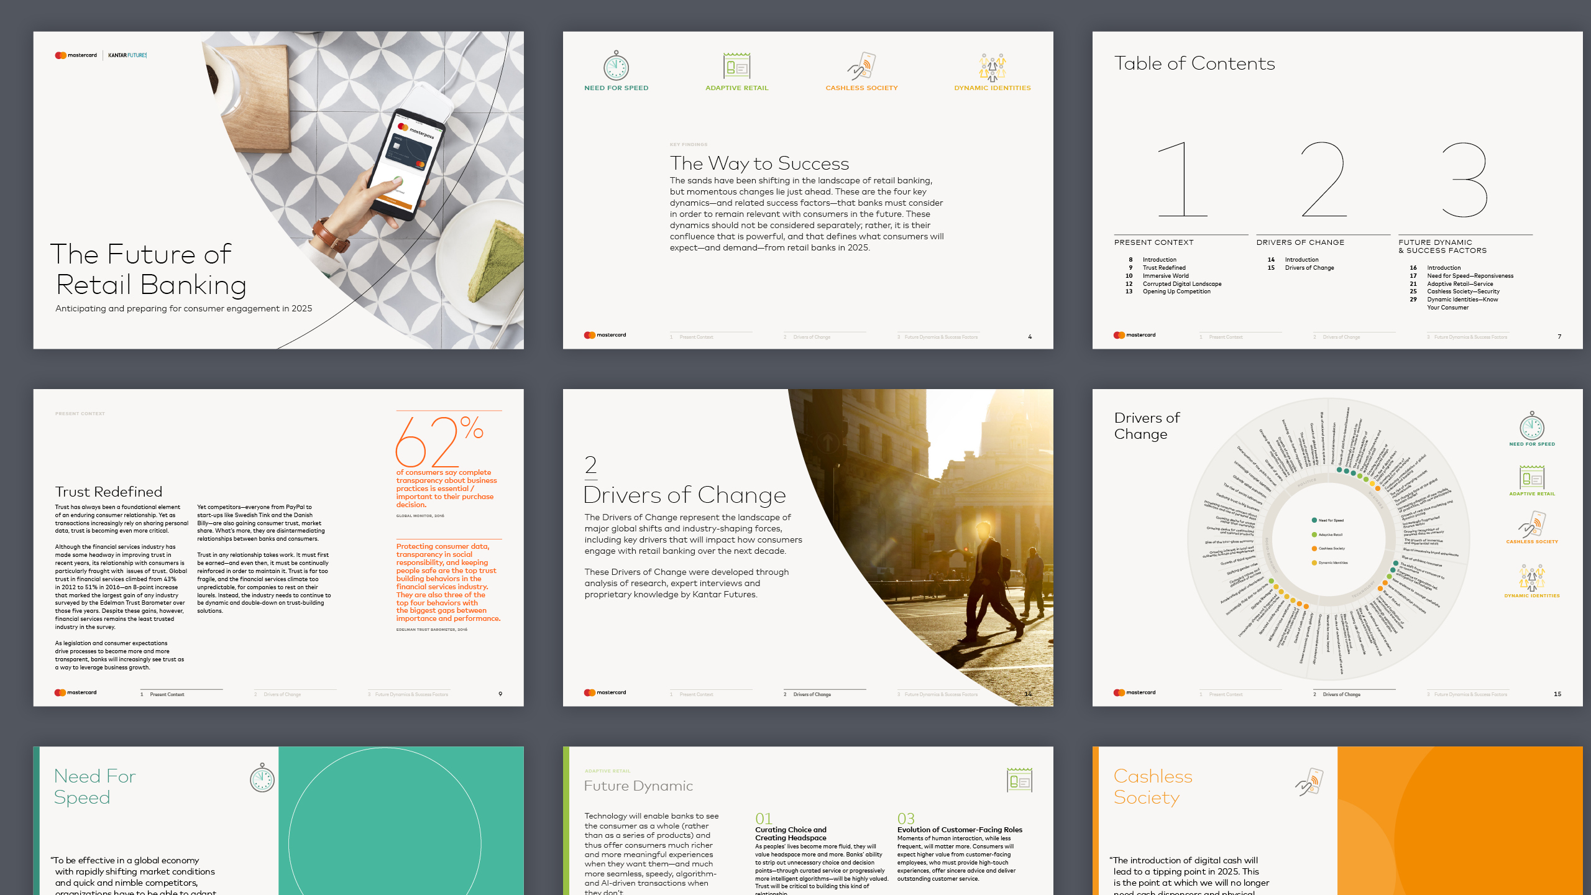
Task: Click the Future Dynamic heading on the Adaptive Retail slide
Action: pyautogui.click(x=638, y=786)
